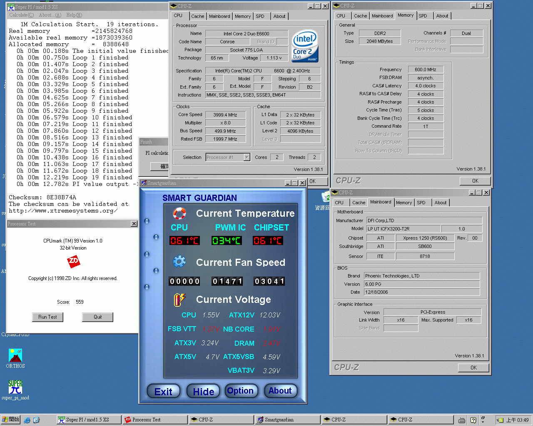Click the Bus Speed value 499.9 MHz
The width and height of the screenshot is (533, 426).
[225, 131]
